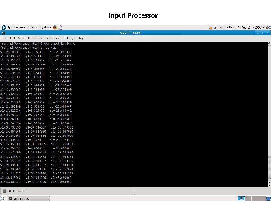Click the sumanth user name in panel

227,27
